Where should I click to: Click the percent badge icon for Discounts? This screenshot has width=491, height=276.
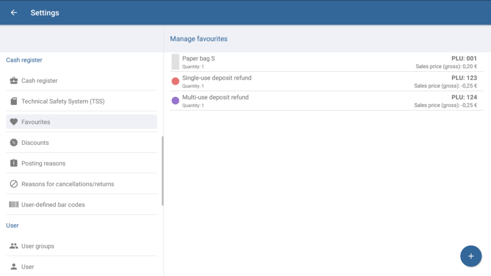coord(14,143)
